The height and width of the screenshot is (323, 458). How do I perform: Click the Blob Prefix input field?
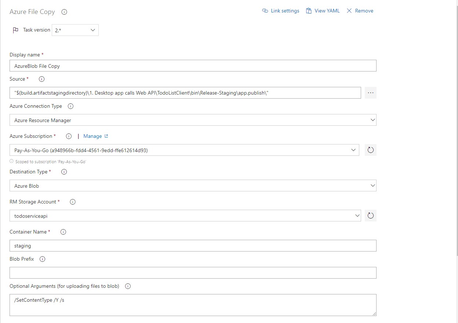point(193,273)
